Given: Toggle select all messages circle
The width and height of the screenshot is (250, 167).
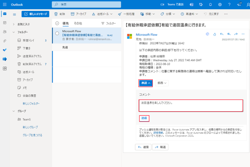Looking at the screenshot, I should pyautogui.click(x=57, y=23).
